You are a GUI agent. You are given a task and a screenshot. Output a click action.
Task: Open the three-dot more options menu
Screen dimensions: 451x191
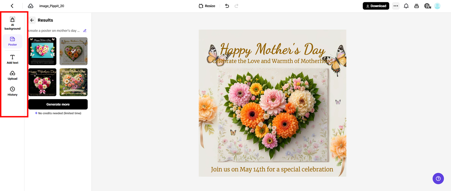(396, 6)
